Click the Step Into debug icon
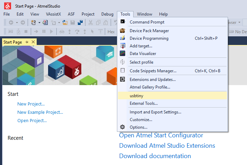 point(70,31)
